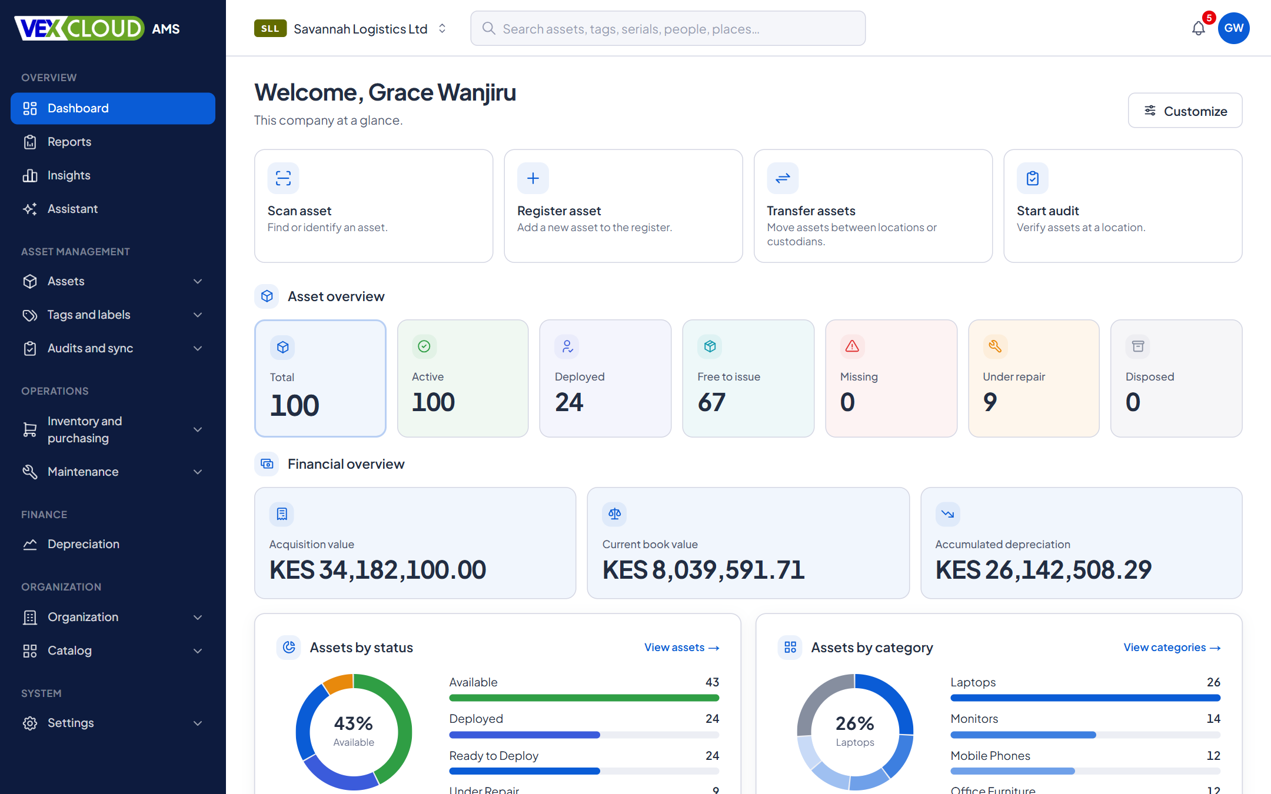Follow the View categories link
The height and width of the screenshot is (794, 1271).
[1172, 648]
